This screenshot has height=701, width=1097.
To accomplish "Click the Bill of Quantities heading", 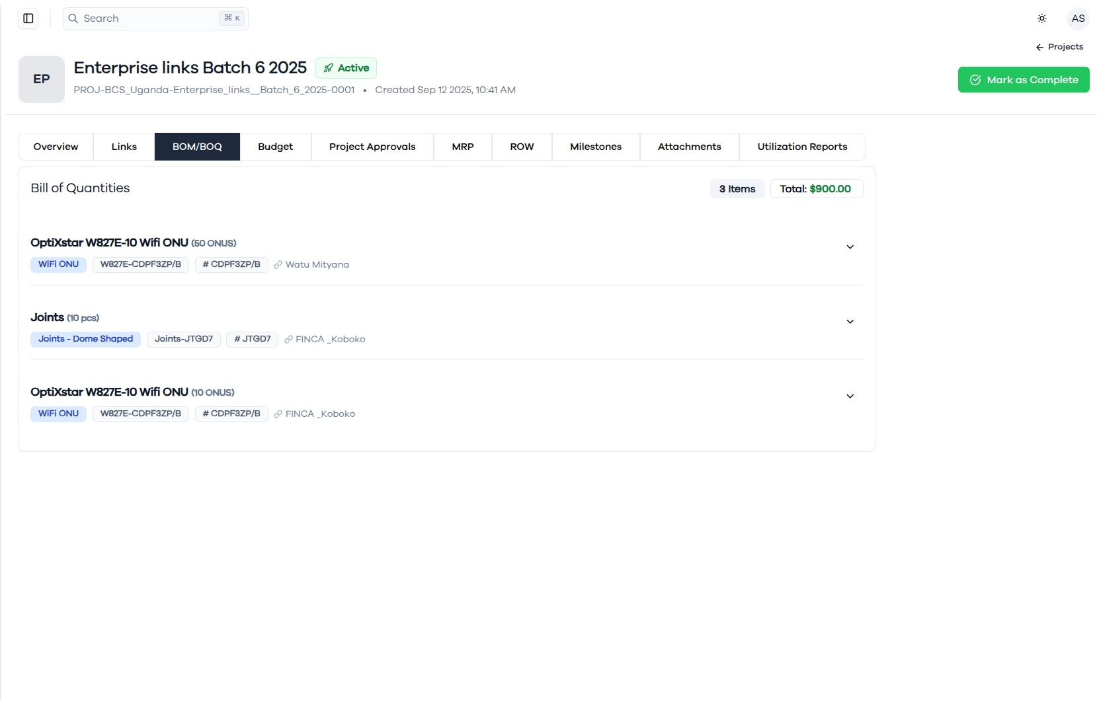I will 80,188.
